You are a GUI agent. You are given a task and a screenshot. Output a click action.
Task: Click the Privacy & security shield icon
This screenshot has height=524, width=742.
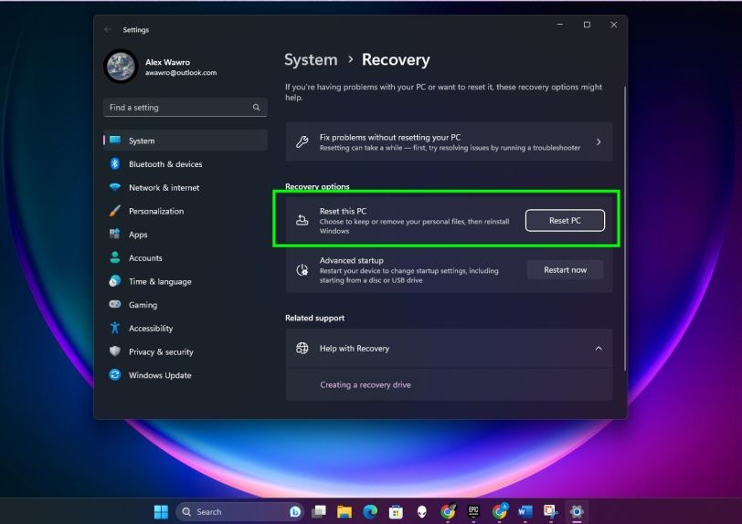click(x=115, y=351)
